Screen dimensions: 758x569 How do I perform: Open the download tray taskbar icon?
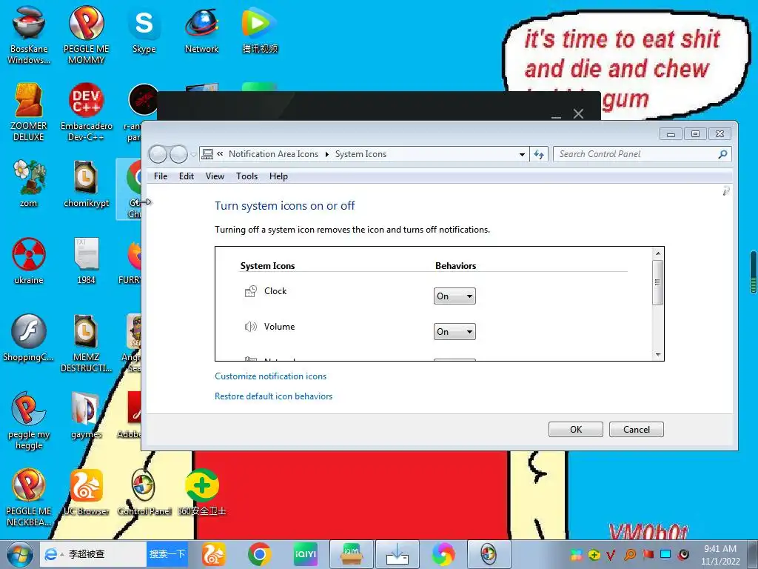coord(398,554)
